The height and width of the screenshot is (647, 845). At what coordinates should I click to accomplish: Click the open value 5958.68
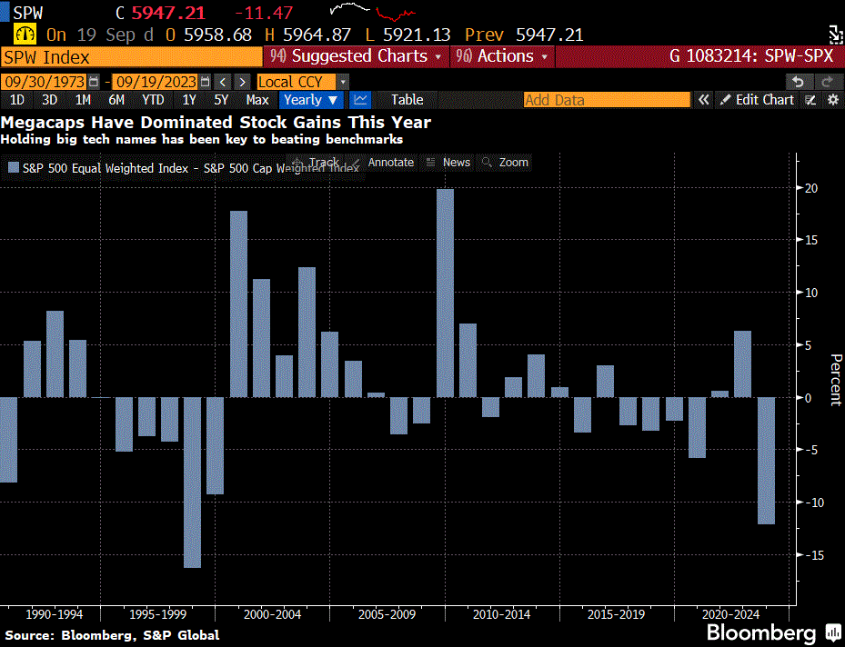tap(217, 35)
